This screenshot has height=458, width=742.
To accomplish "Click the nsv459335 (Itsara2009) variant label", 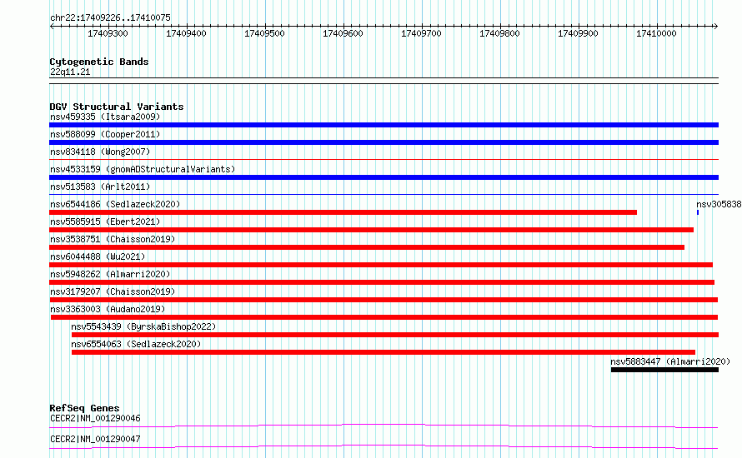I will (105, 117).
